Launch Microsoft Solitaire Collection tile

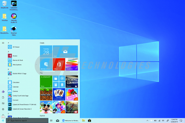[x=59, y=94]
